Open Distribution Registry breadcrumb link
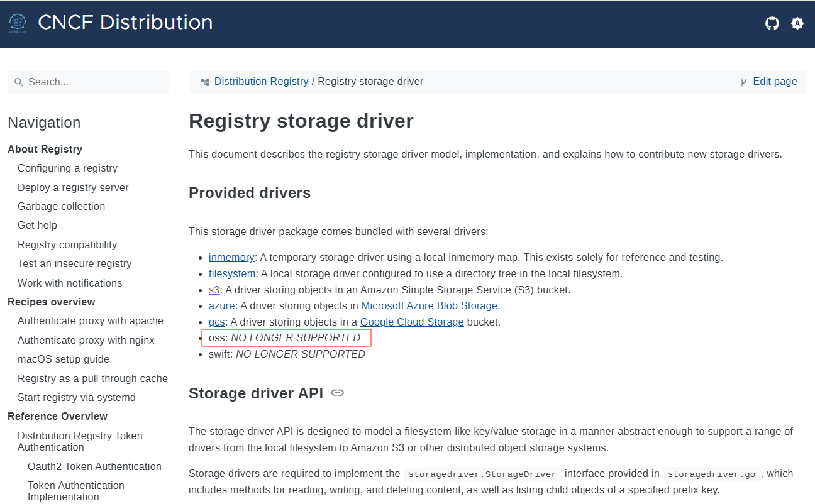 [x=261, y=82]
